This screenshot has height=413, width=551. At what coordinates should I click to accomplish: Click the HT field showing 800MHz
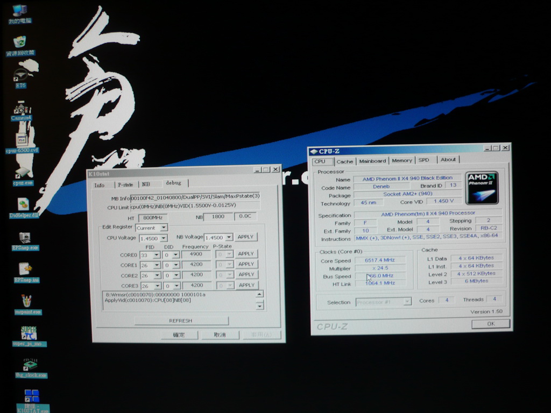point(153,218)
